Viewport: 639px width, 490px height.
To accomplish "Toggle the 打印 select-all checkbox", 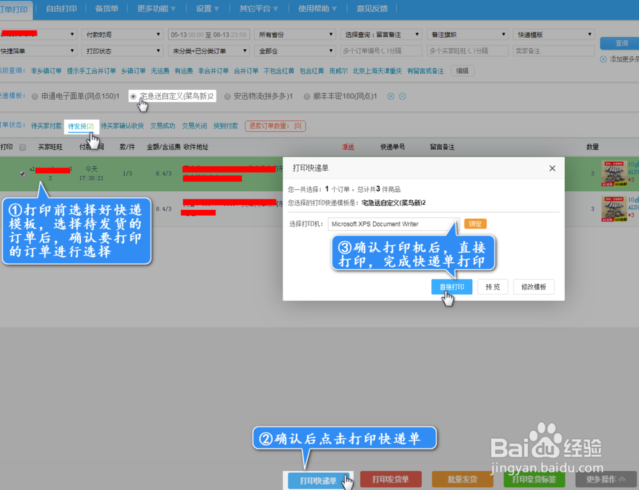I will point(22,146).
